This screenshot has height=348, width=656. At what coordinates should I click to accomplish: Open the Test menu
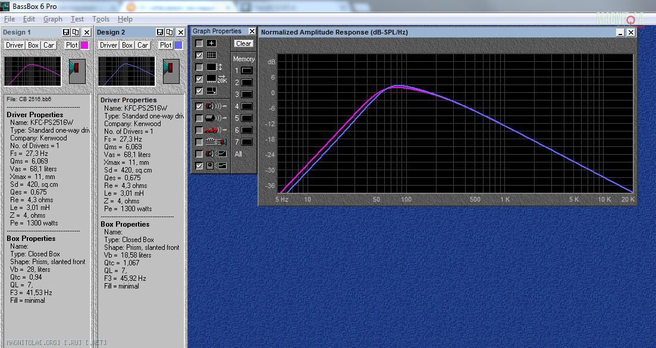pyautogui.click(x=77, y=19)
